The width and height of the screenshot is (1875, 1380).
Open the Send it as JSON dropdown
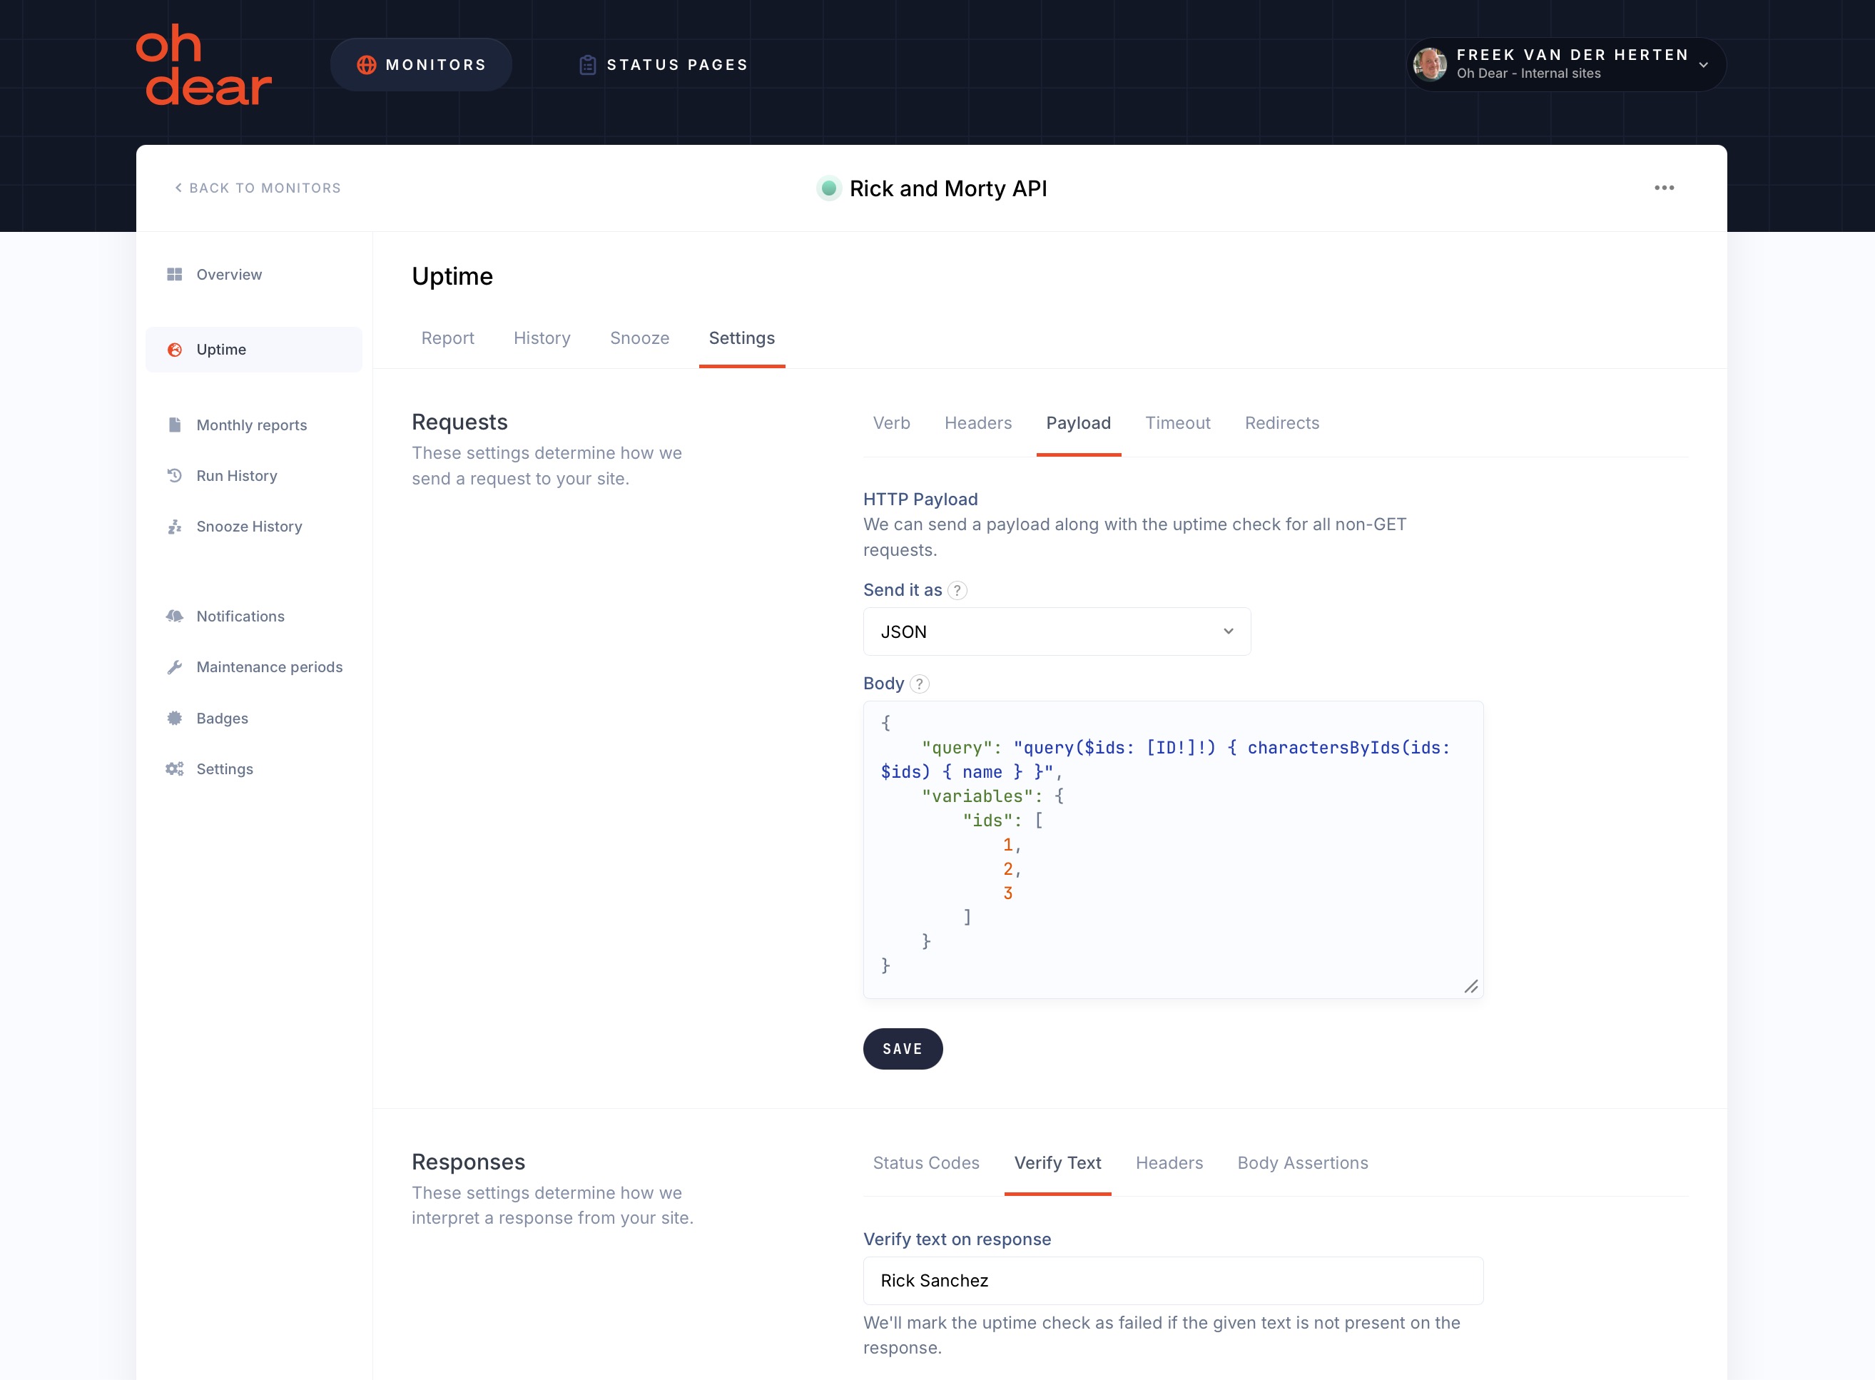[1057, 631]
